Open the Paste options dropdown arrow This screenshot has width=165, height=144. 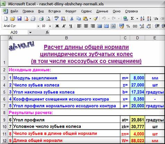tap(90, 18)
